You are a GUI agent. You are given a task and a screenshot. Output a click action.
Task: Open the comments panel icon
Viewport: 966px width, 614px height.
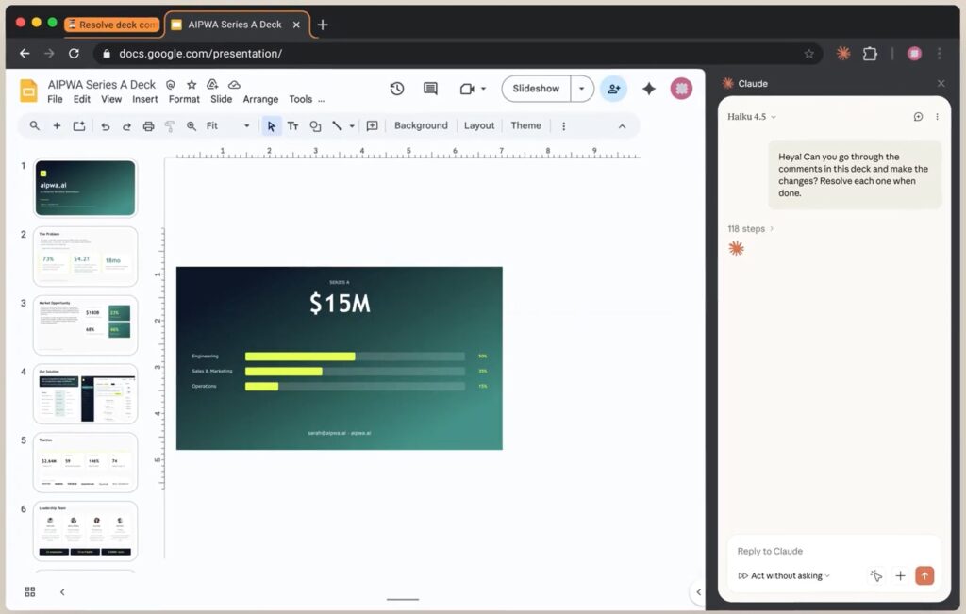430,89
